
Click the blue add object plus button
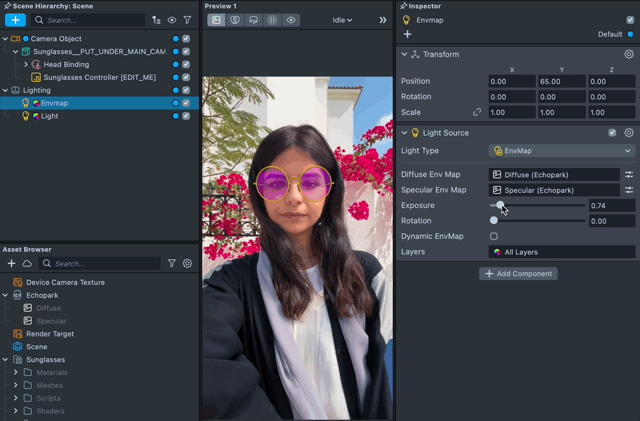(15, 20)
